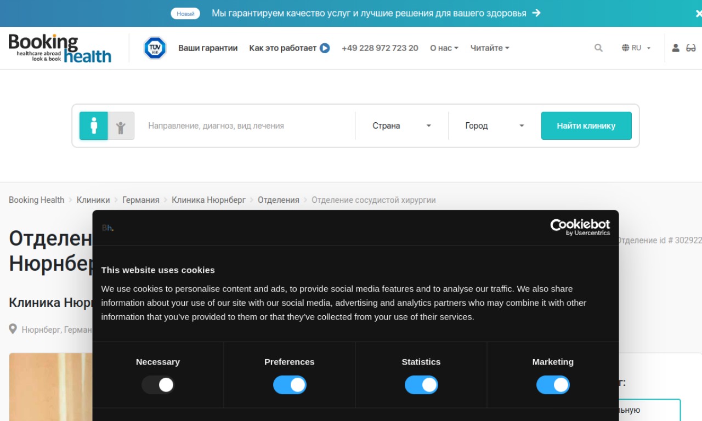Open search with the magnifier icon
This screenshot has height=421, width=702.
pyautogui.click(x=598, y=48)
